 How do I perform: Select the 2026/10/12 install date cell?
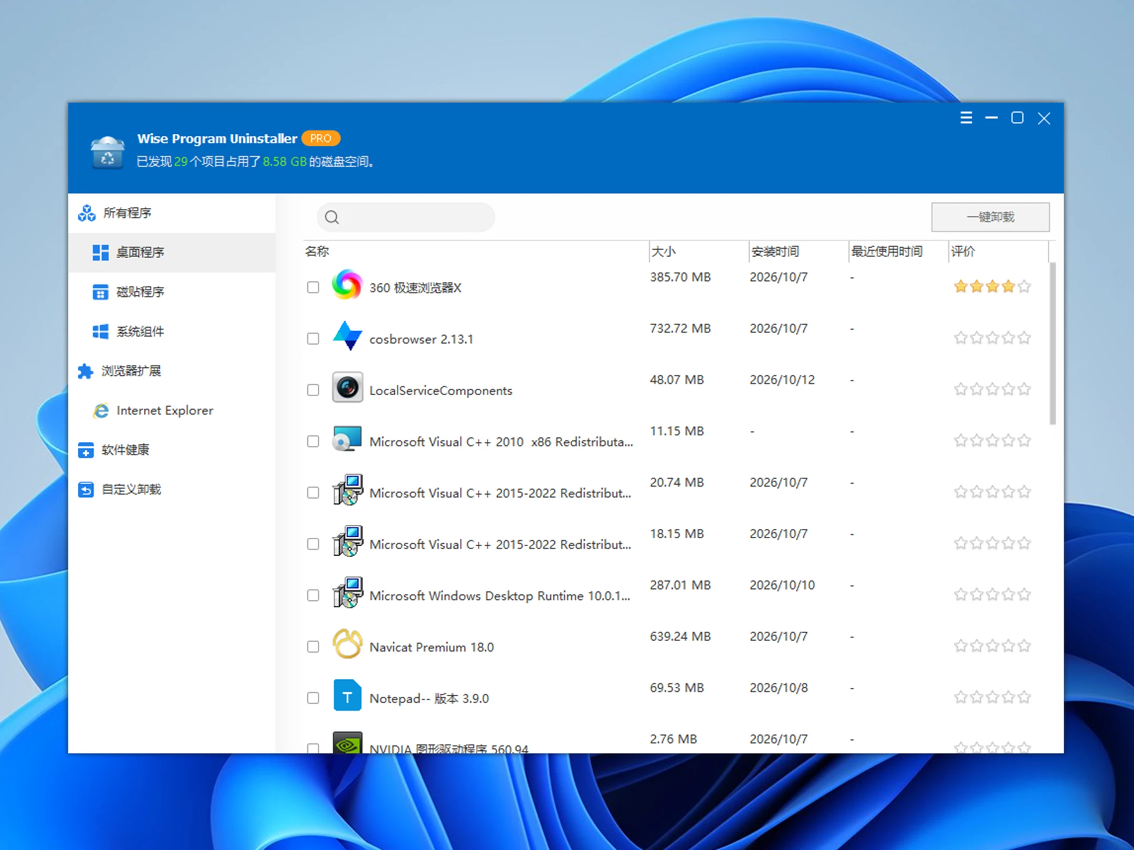782,380
